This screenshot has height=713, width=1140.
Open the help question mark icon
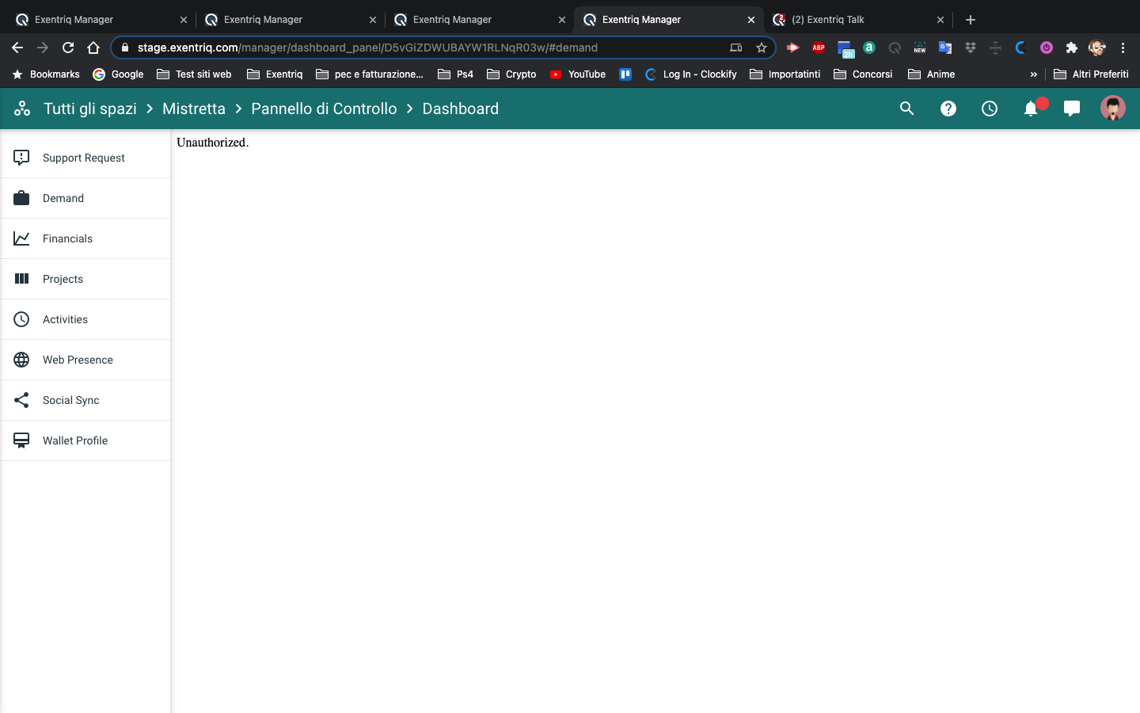(x=948, y=109)
